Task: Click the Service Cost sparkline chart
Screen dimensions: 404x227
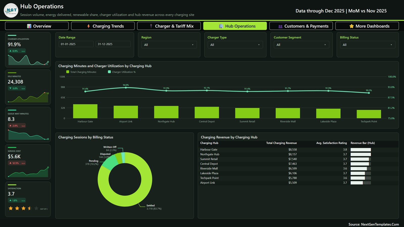Action: (28, 172)
